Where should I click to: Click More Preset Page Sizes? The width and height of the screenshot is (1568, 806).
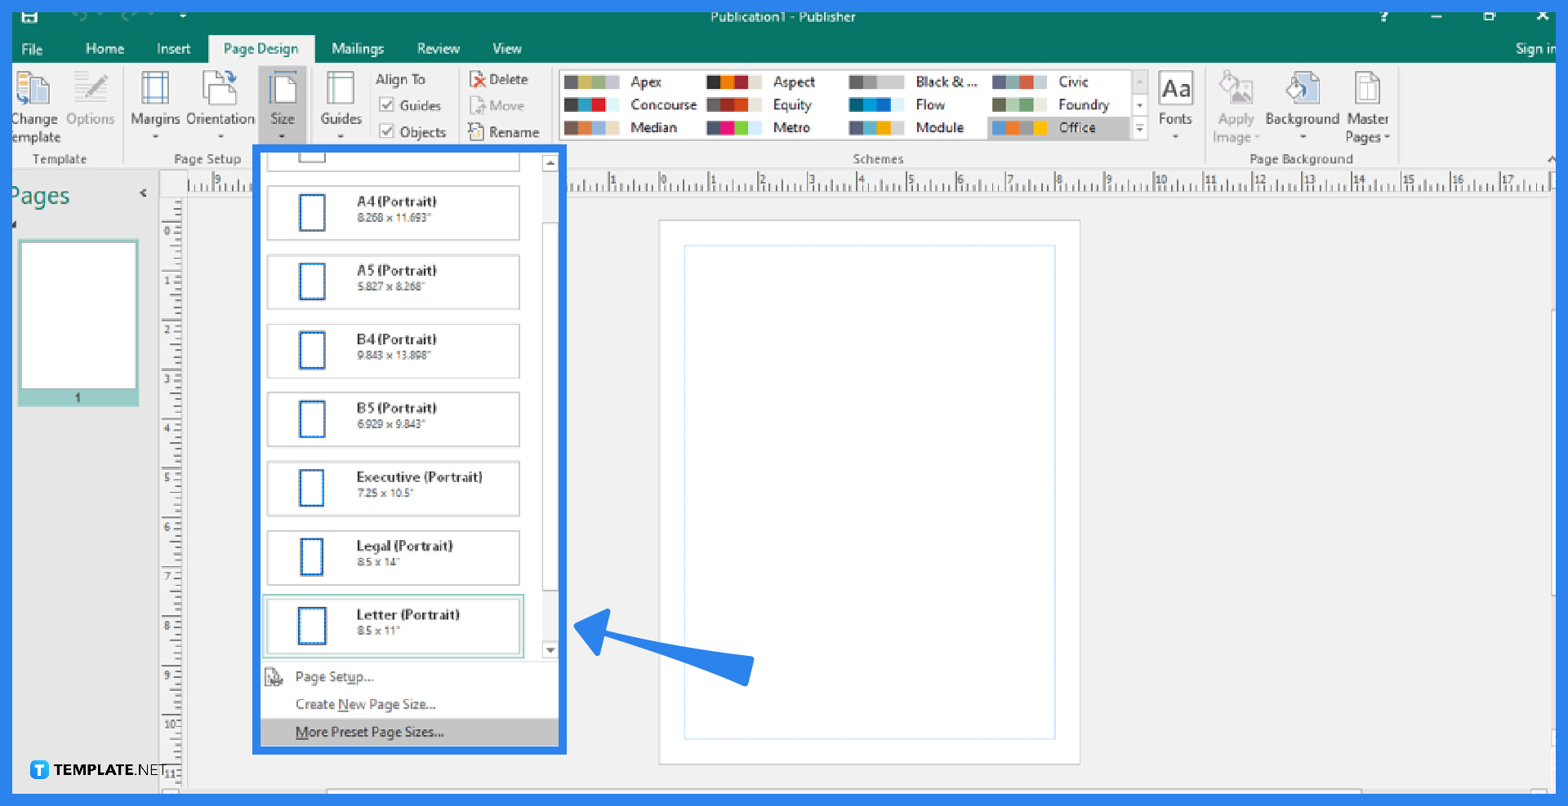369,732
